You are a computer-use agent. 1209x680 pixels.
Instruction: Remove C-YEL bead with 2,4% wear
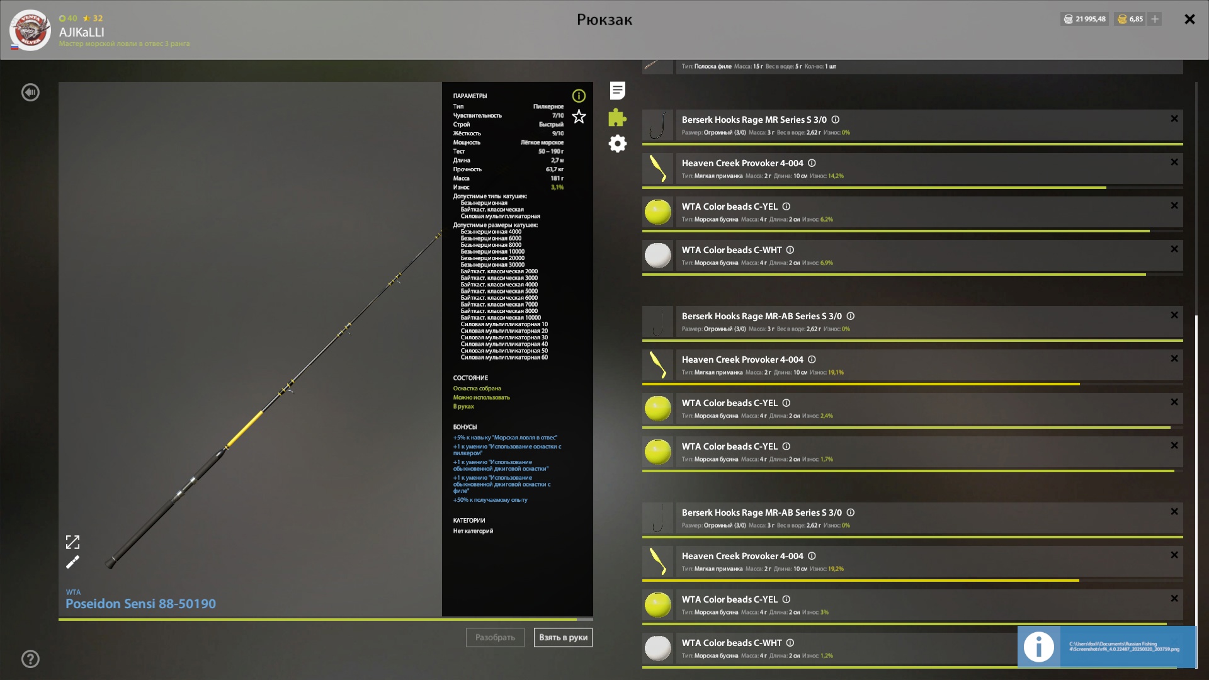pyautogui.click(x=1174, y=402)
